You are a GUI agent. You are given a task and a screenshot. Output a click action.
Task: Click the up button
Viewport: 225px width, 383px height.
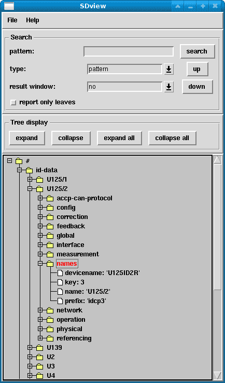[x=197, y=69]
